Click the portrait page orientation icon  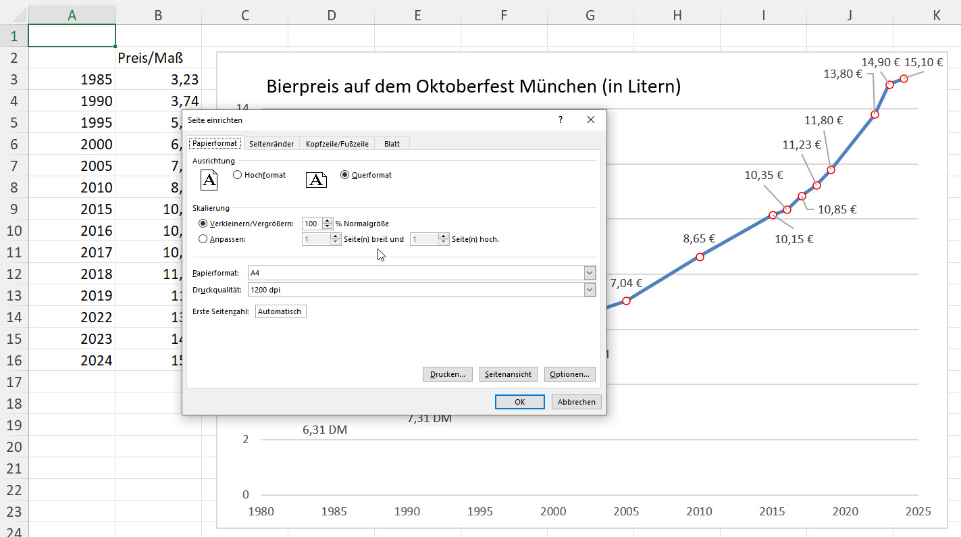click(210, 179)
